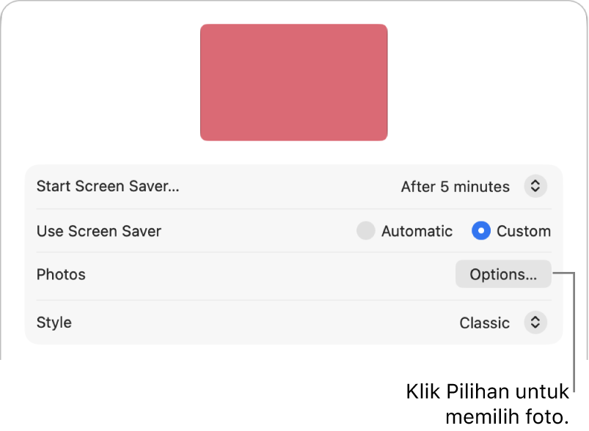Click the callout line beside Options button
This screenshot has width=589, height=431.
click(x=574, y=332)
